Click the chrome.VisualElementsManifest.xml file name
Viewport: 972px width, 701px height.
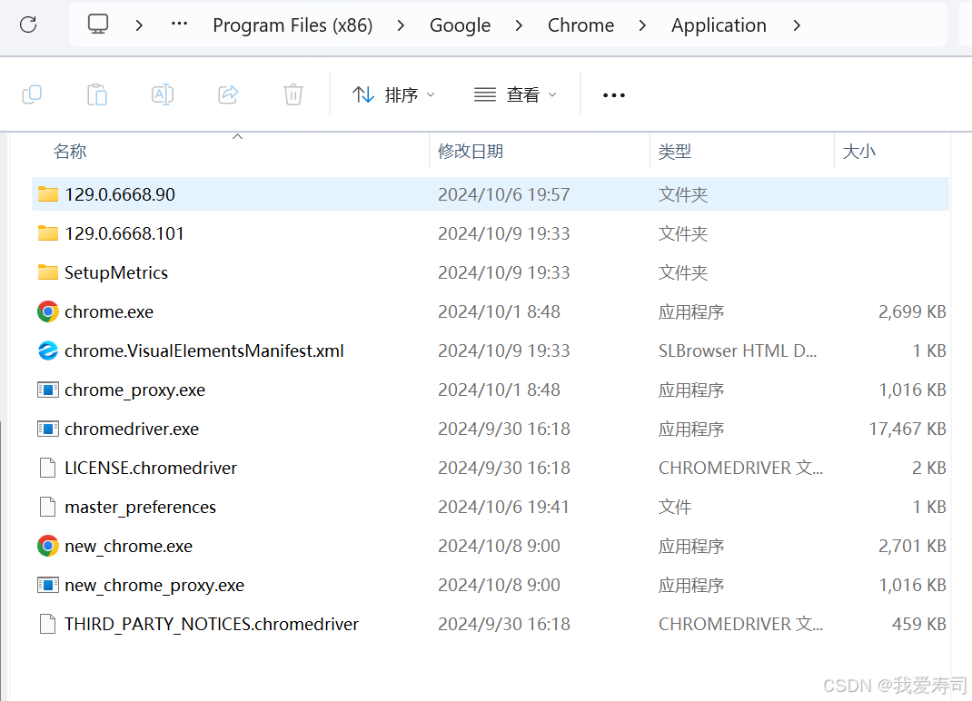(x=204, y=350)
